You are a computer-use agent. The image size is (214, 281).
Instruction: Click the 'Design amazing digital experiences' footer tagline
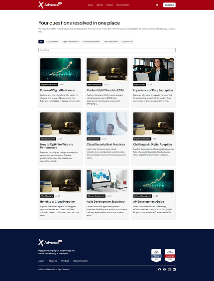click(57, 252)
